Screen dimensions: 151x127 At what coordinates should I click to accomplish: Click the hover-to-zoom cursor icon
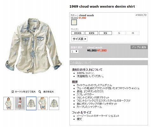pyautogui.click(x=13, y=92)
